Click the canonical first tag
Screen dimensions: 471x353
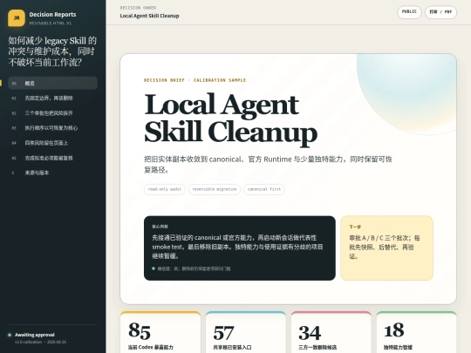264,189
